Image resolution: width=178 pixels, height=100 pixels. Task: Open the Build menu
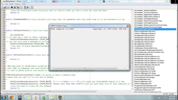(x=11, y=4)
